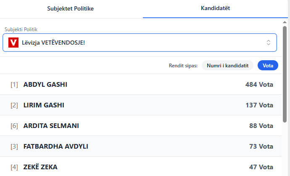This screenshot has height=176, width=290.
Task: Select the Kandidatët tab
Action: (215, 8)
